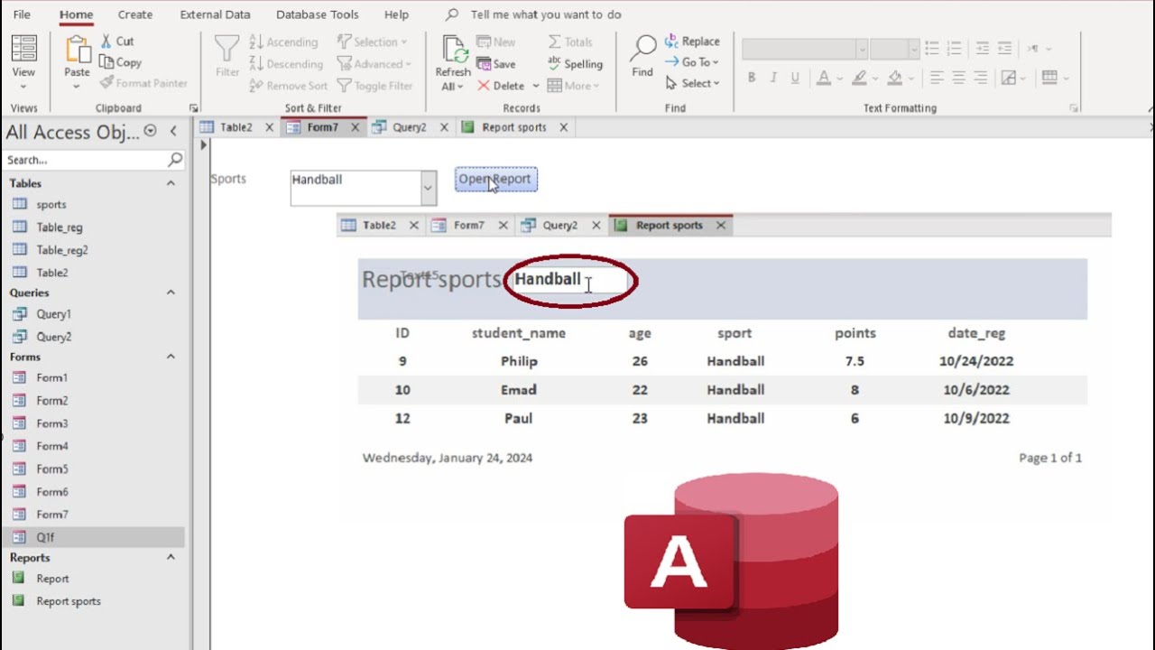Open the File menu

pos(22,14)
